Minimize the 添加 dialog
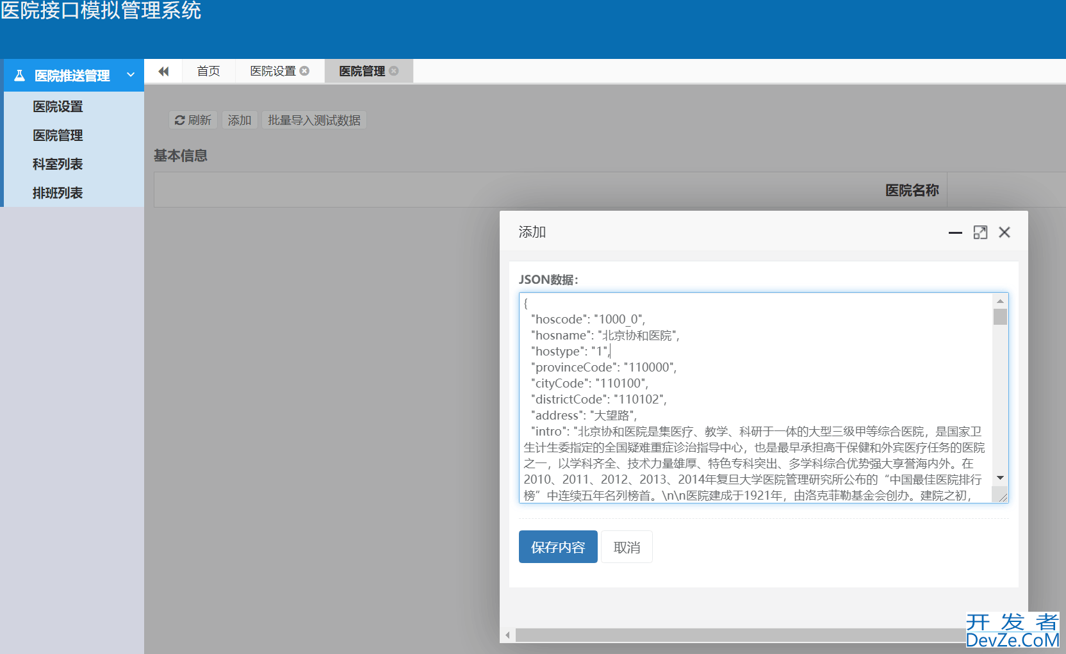The height and width of the screenshot is (654, 1066). click(955, 233)
